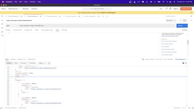Image resolution: width=194 pixels, height=109 pixels.
Task: Copy the response with copy icon
Action: point(183,63)
